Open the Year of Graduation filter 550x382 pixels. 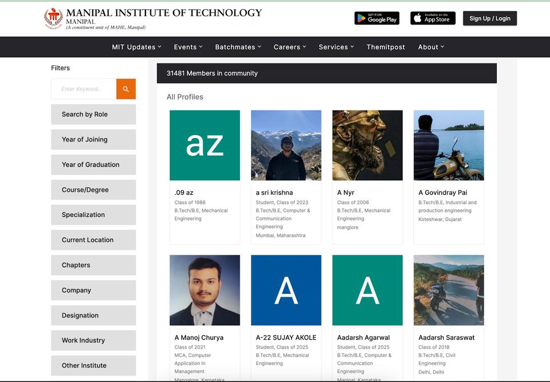pos(93,165)
